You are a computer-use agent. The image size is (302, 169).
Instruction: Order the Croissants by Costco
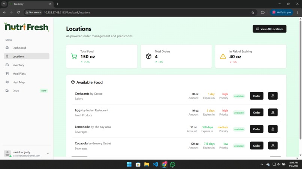(x=257, y=96)
